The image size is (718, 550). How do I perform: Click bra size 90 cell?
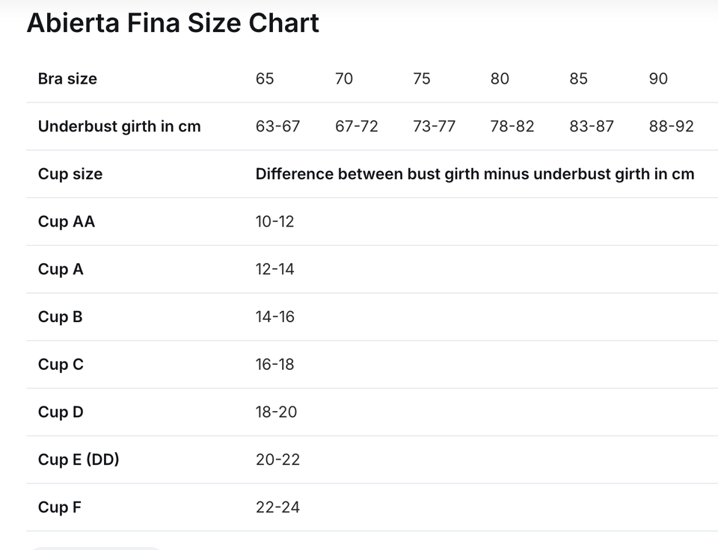point(658,78)
